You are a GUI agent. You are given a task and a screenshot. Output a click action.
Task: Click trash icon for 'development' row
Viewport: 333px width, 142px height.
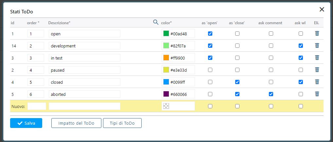click(x=317, y=45)
